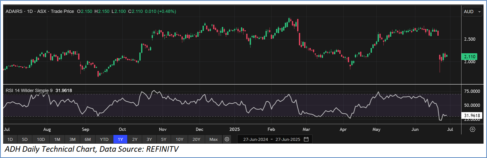Viewport: 487px width, 158px height.
Task: Click the highlighted 1Y range button
Action: point(120,139)
